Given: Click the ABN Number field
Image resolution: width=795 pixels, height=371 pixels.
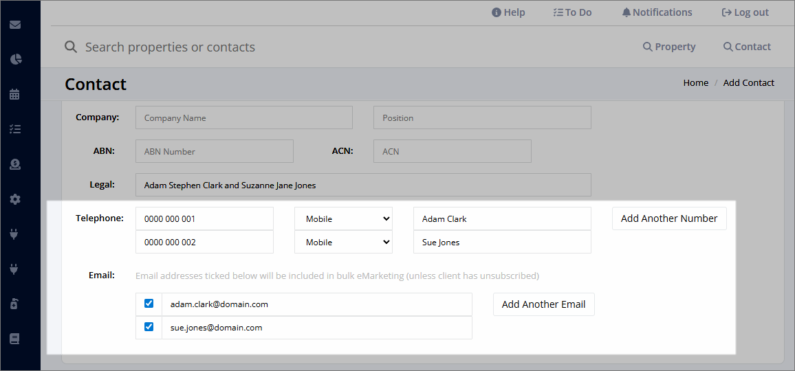Looking at the screenshot, I should pyautogui.click(x=215, y=151).
